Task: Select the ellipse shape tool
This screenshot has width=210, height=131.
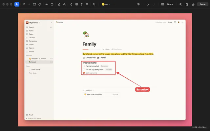Action: coord(40,4)
